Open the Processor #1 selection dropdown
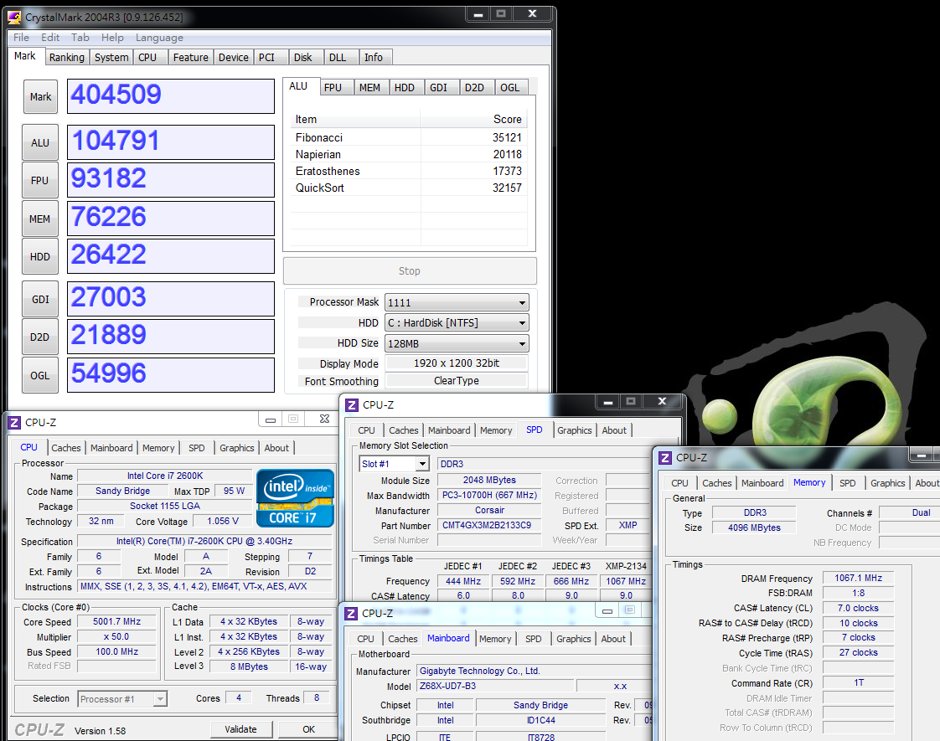This screenshot has width=940, height=741. click(122, 699)
